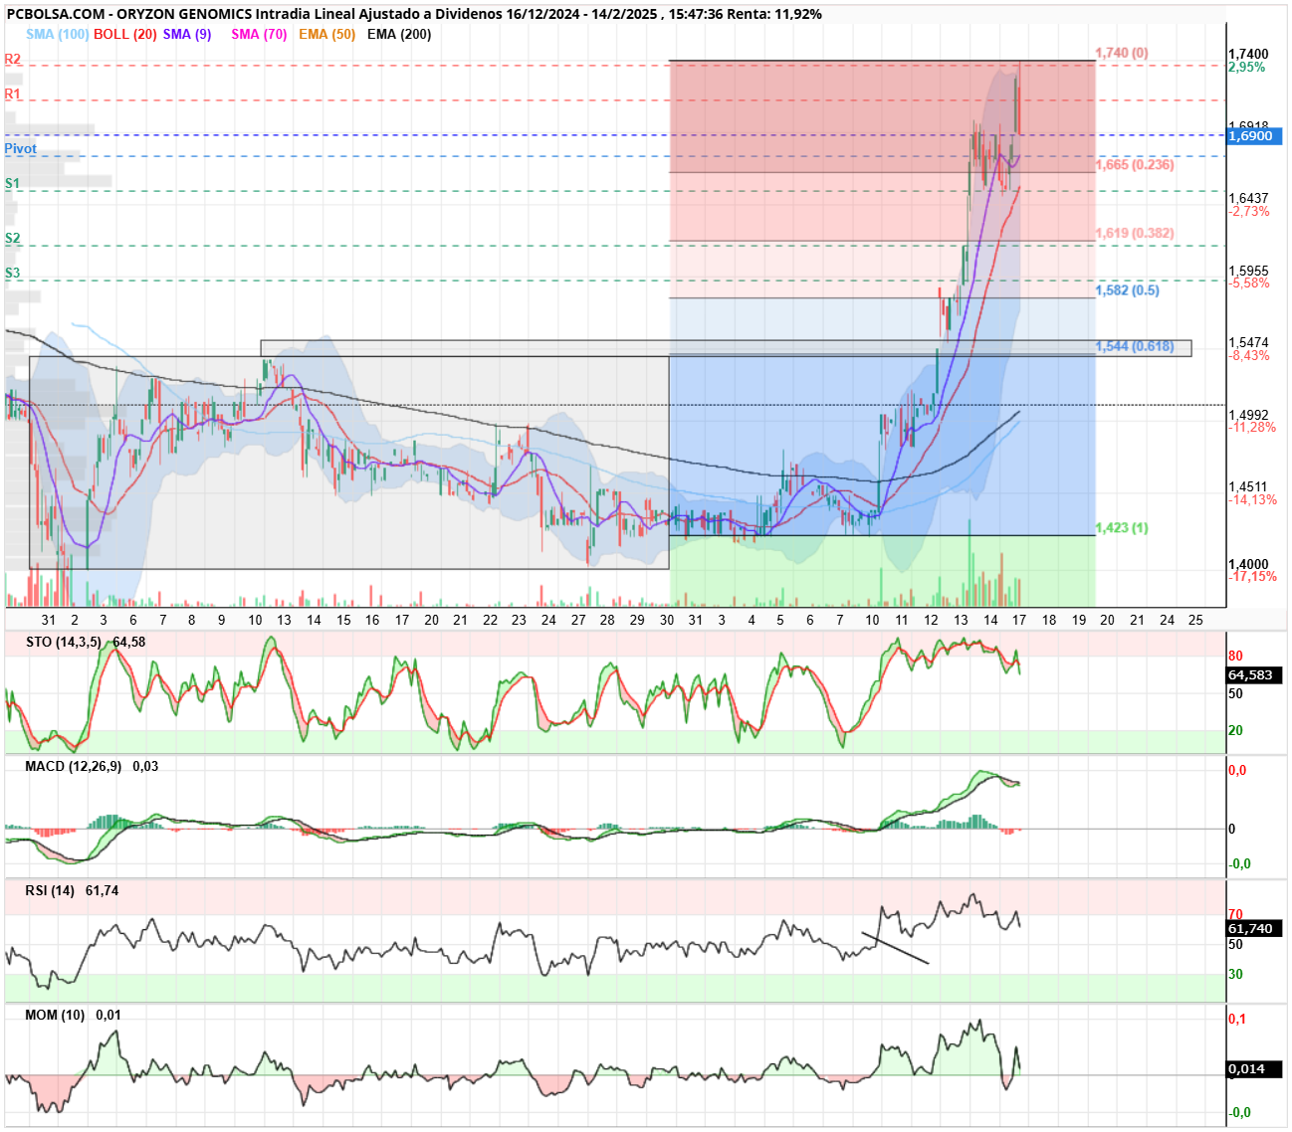Image resolution: width=1292 pixels, height=1132 pixels.
Task: Click the magenta SMA (70) legend label
Action: tap(259, 34)
